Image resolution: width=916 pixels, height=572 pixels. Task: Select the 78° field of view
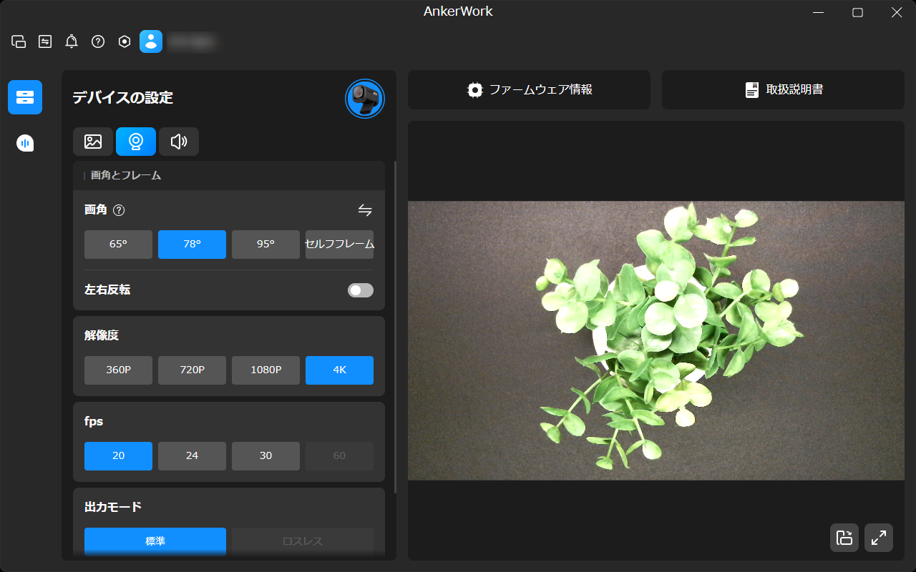click(192, 245)
